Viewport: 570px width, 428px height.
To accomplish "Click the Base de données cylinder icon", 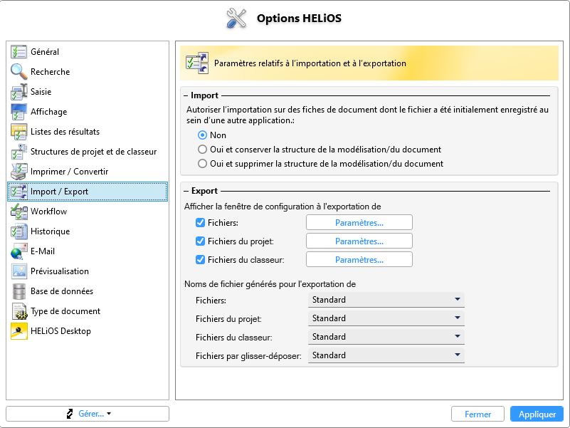I will (19, 291).
